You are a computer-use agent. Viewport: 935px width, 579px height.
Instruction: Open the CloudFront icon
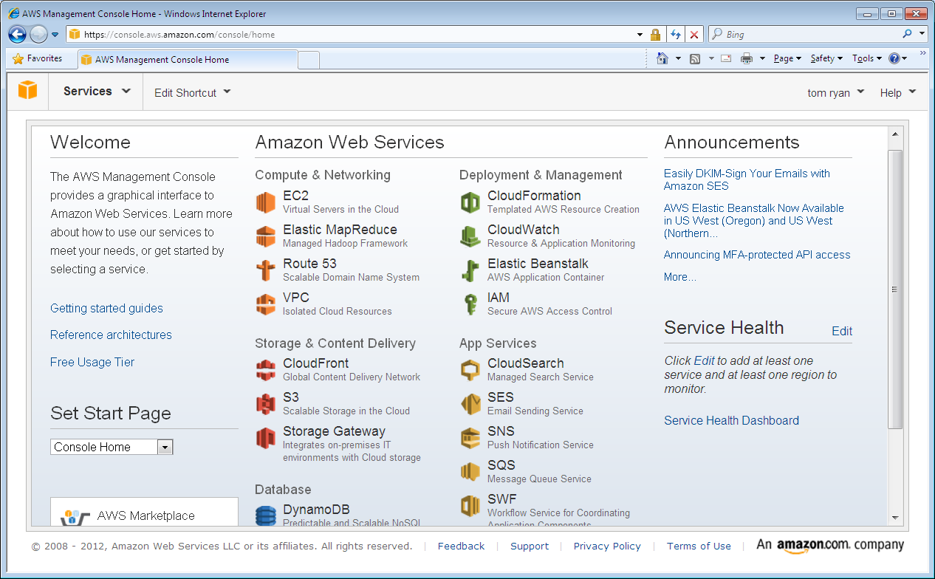coord(266,369)
